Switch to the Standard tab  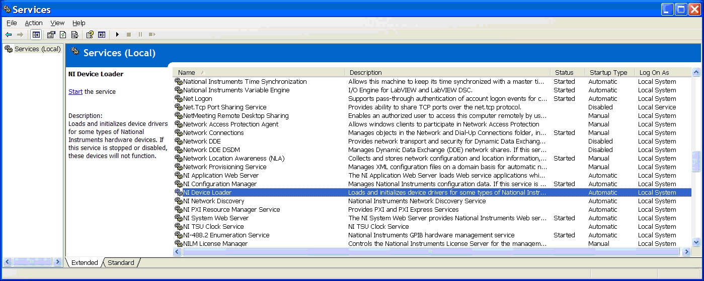[121, 262]
